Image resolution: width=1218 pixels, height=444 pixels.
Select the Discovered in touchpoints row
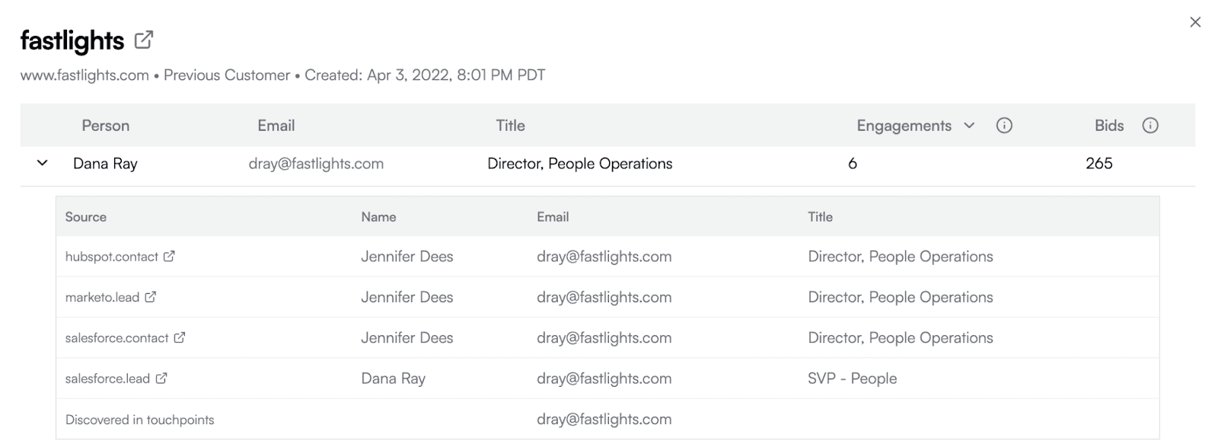coord(607,419)
